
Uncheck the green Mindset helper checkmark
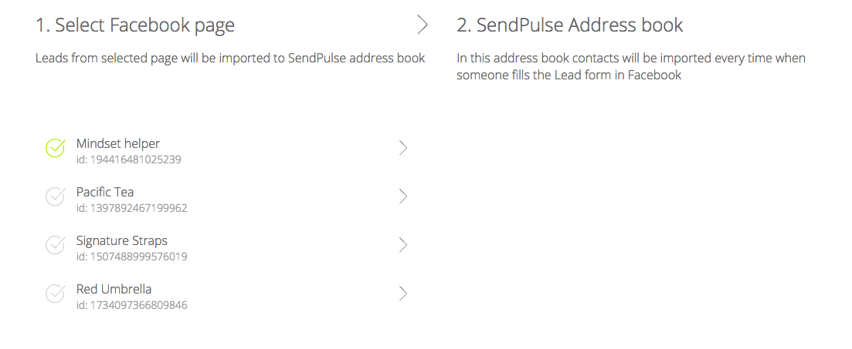(55, 148)
